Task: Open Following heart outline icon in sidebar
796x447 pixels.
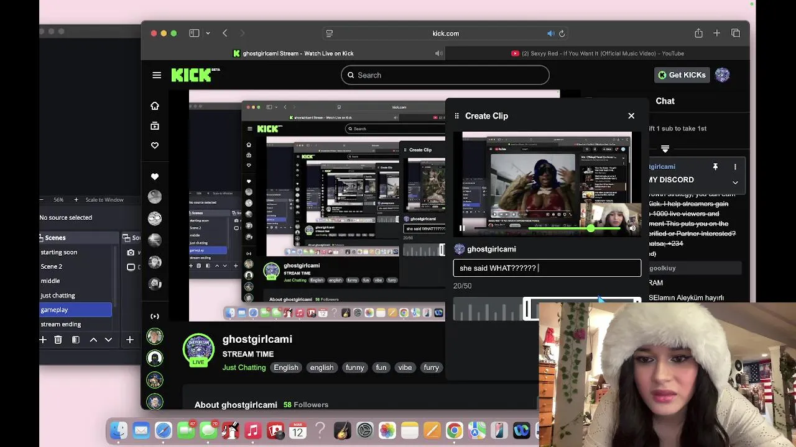Action: tap(155, 145)
